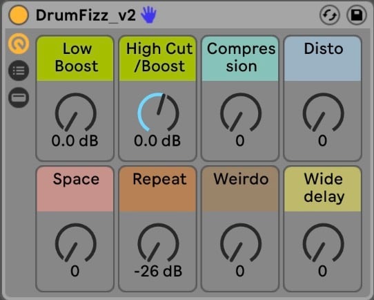Toggle the Show/Hide Macro Controls icon
374x300 pixels.
(19, 44)
